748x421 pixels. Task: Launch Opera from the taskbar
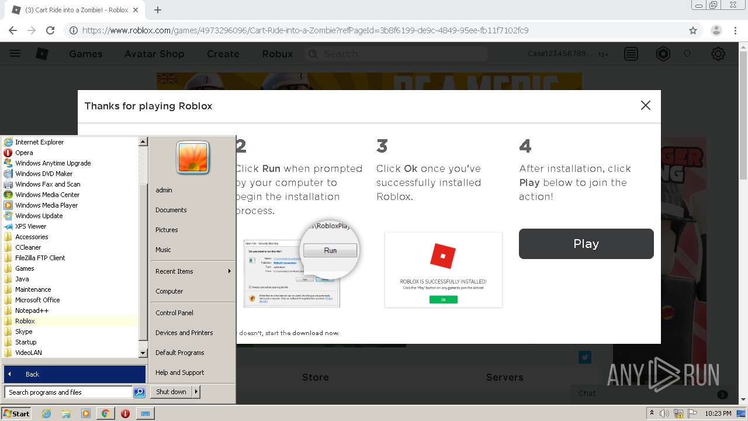[125, 413]
